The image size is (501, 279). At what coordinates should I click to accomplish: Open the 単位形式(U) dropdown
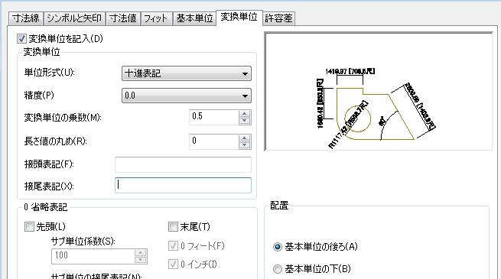[187, 73]
